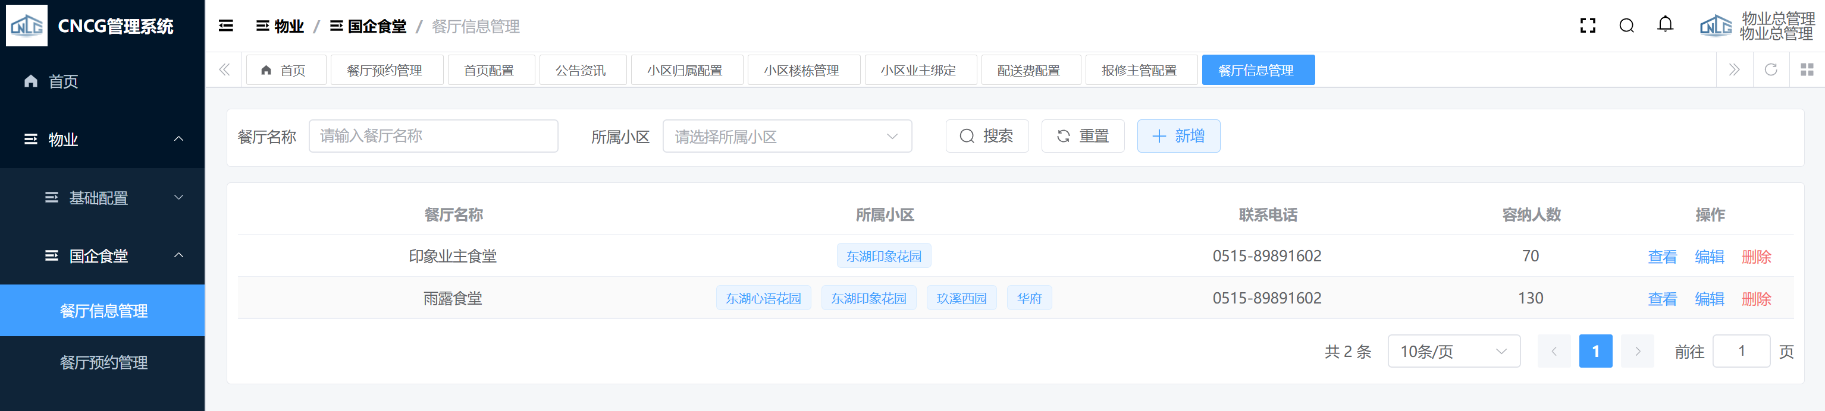The image size is (1825, 411).
Task: Collapse the sidebar with the hamburger icon
Action: click(226, 26)
